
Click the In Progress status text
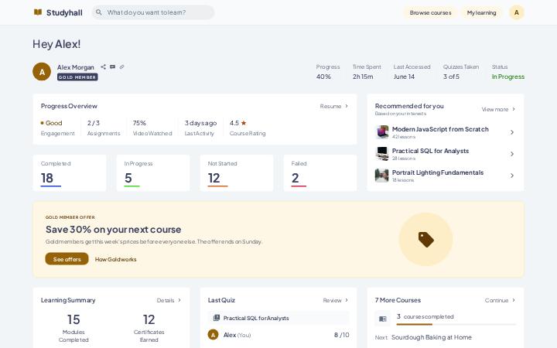click(x=508, y=77)
